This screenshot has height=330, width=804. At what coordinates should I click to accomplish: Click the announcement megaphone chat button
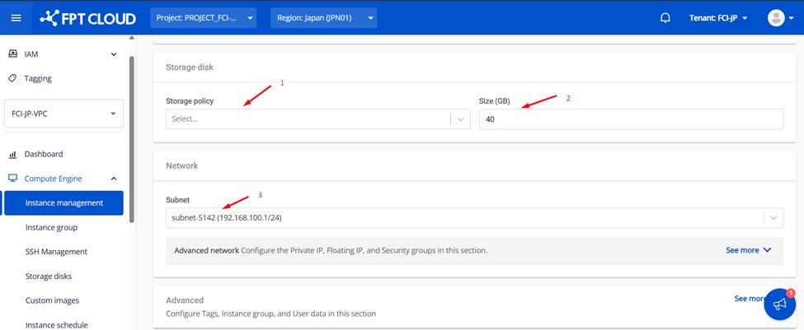pyautogui.click(x=779, y=304)
